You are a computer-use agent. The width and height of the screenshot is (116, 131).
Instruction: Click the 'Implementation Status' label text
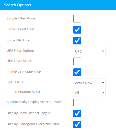[24, 92]
